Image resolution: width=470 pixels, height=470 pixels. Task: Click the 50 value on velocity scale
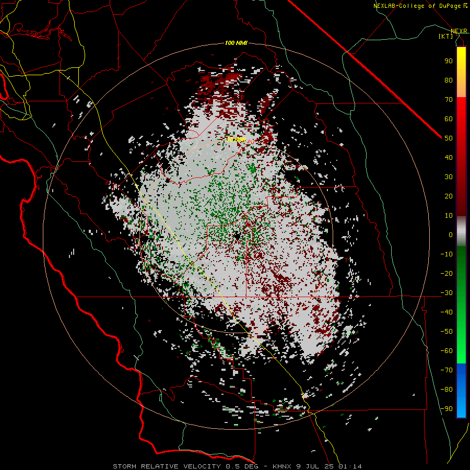pos(449,138)
